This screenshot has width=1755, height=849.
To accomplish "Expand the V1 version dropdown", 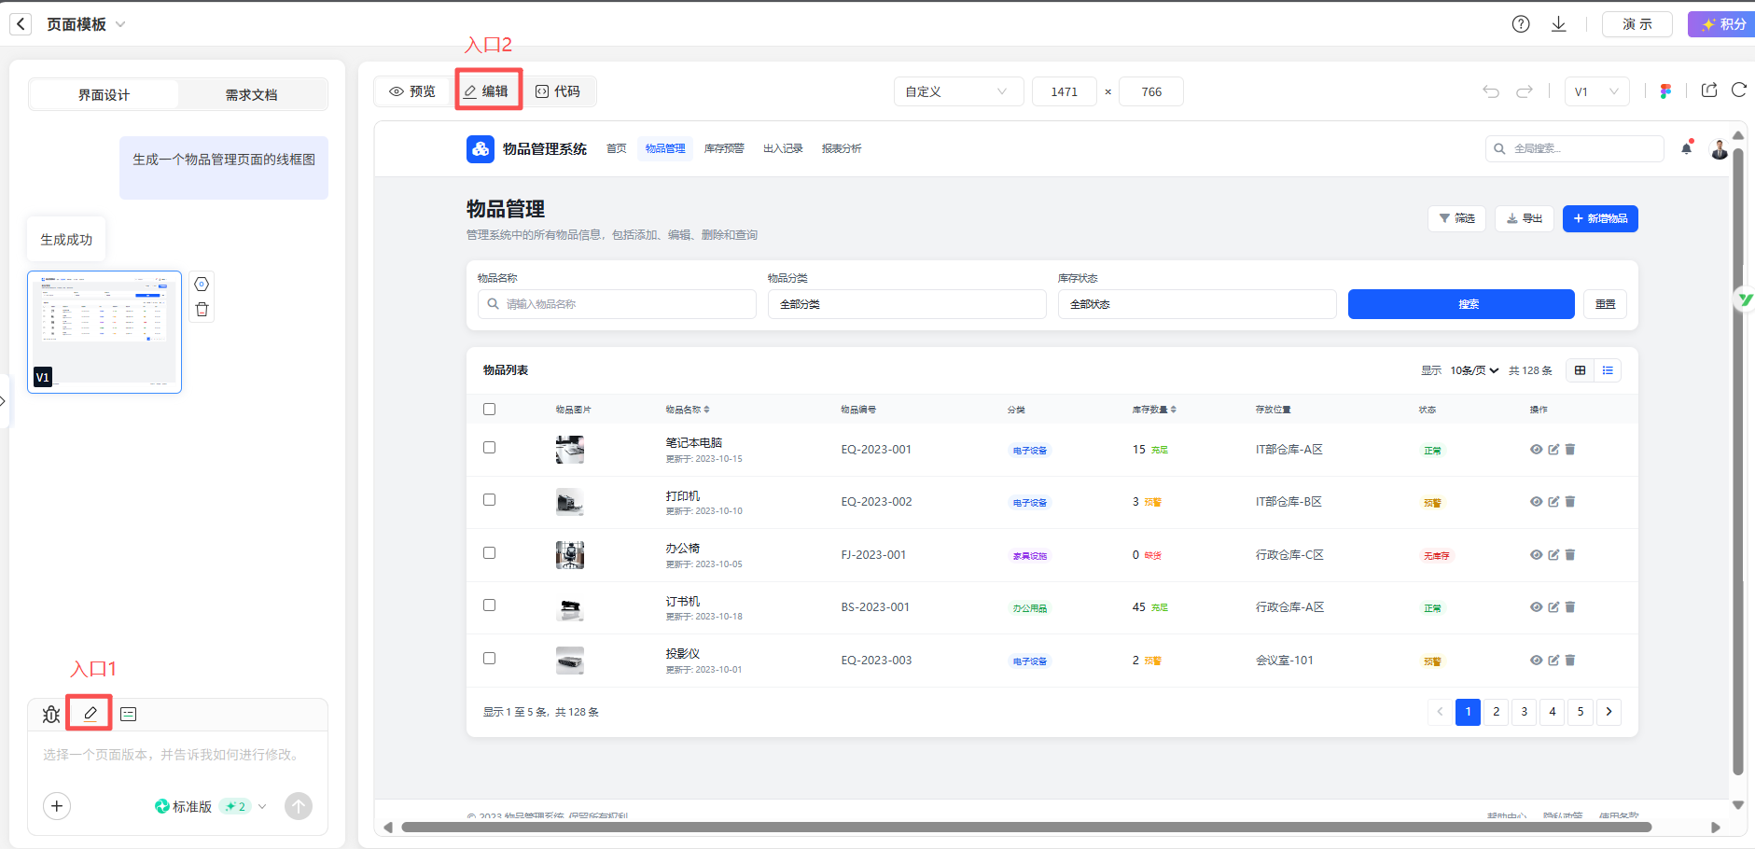I will click(1596, 91).
